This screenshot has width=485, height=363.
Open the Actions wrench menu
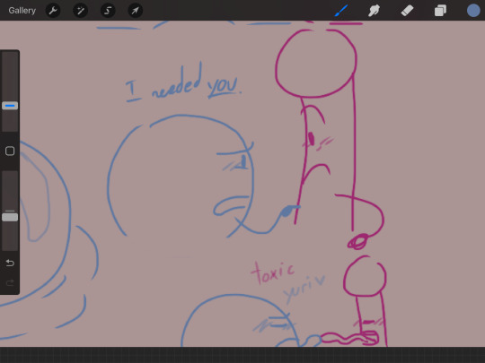click(53, 11)
